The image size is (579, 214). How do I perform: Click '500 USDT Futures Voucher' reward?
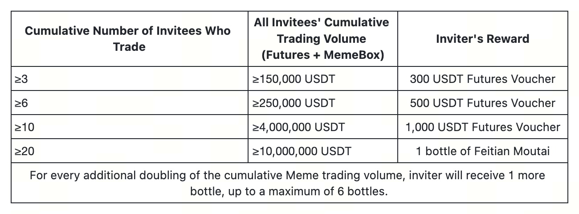(x=483, y=103)
